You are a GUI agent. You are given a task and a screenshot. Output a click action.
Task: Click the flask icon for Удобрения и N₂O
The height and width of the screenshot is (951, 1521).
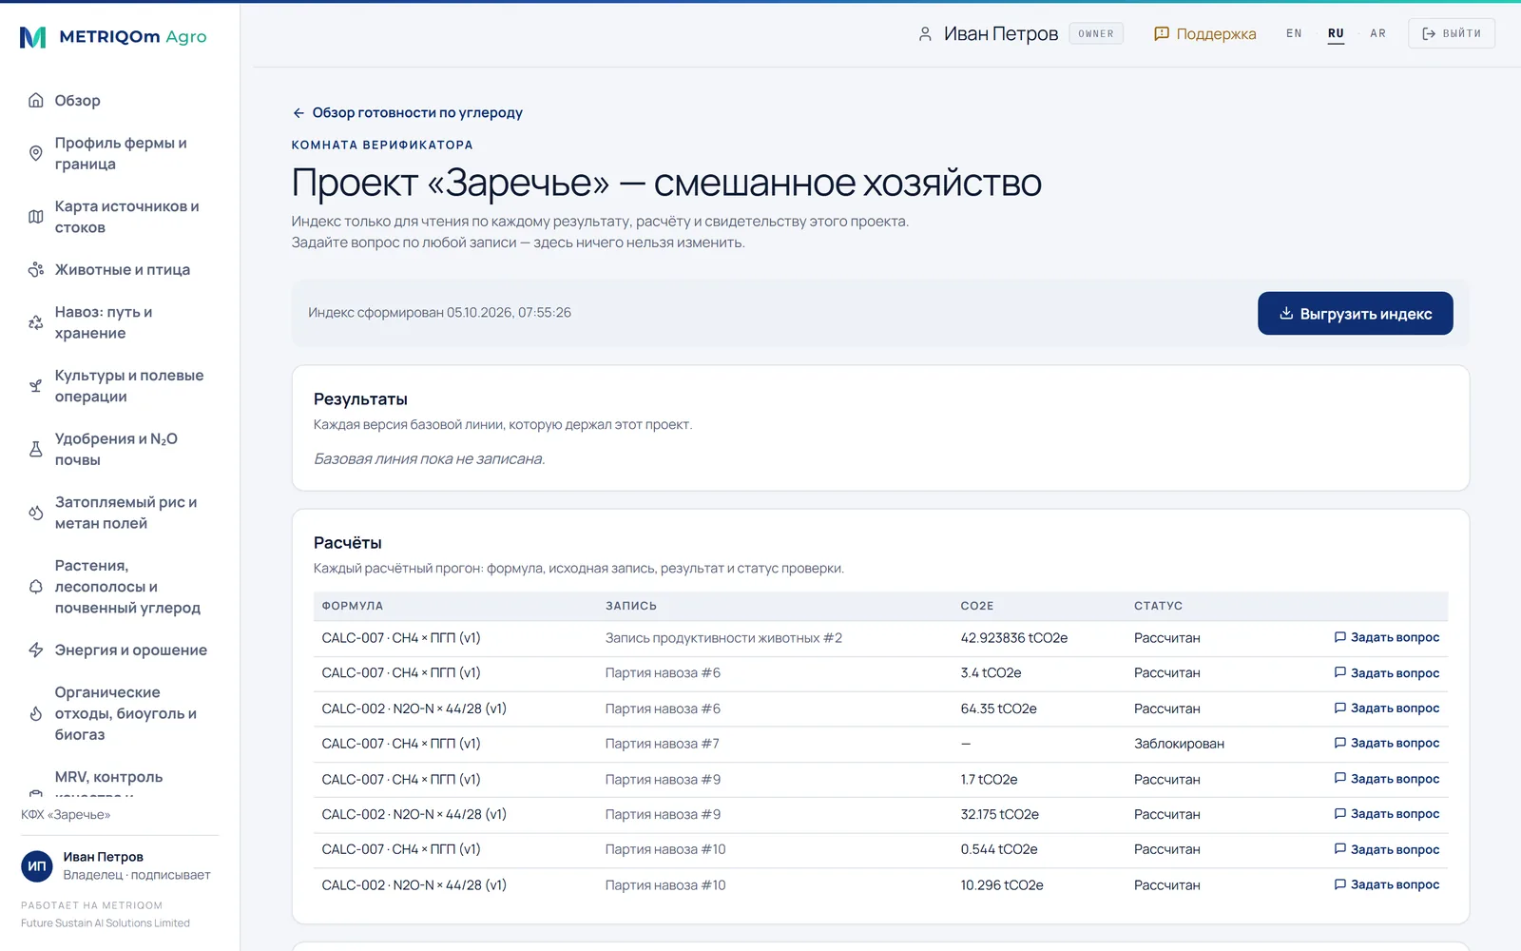point(36,449)
